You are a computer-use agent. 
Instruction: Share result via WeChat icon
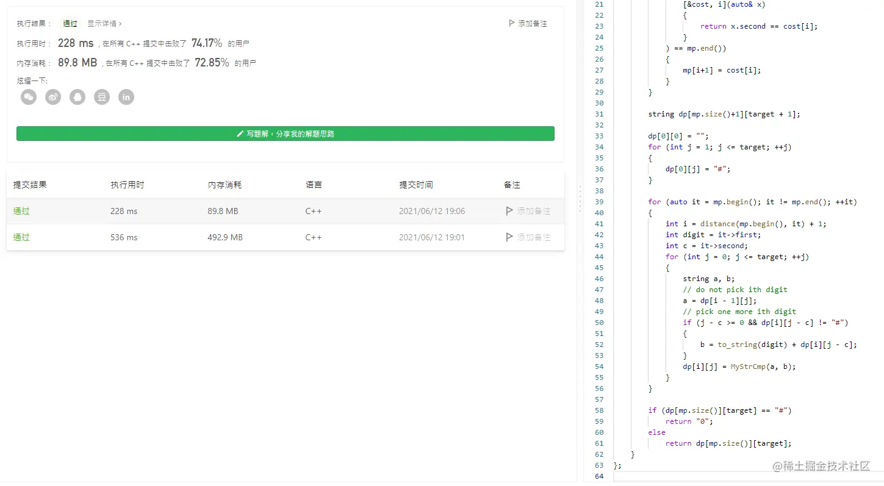tap(29, 97)
